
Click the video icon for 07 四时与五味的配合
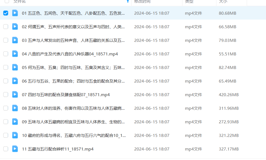coord(15,95)
